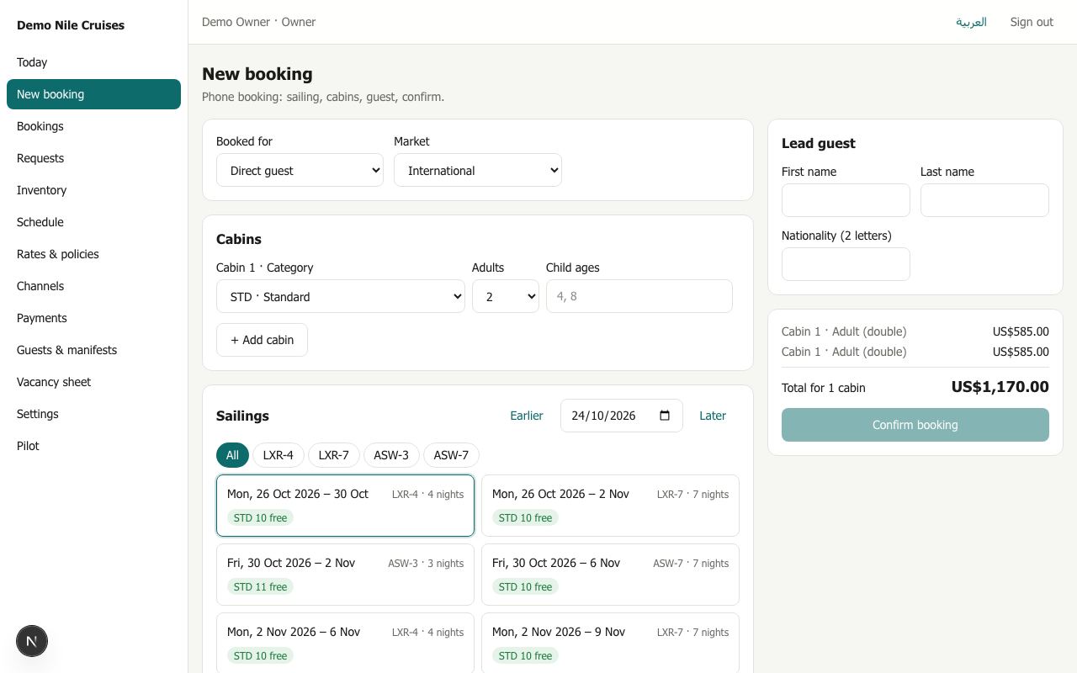
Task: Click the Confirm booking button
Action: pos(915,425)
